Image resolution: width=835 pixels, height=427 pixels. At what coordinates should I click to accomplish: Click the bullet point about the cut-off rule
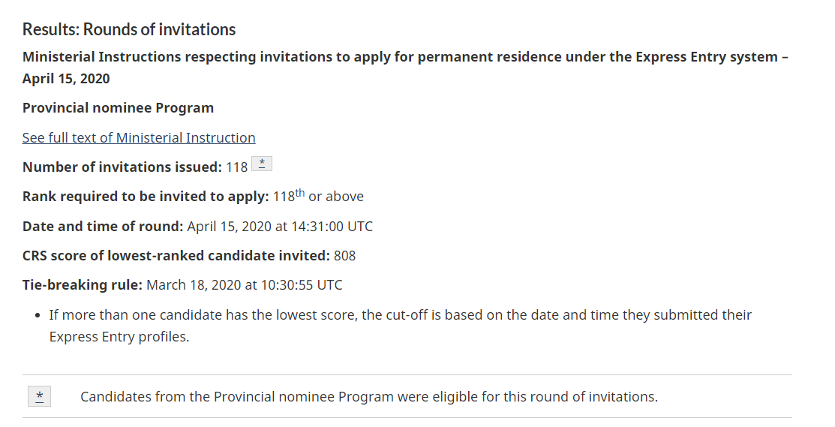pyautogui.click(x=400, y=315)
